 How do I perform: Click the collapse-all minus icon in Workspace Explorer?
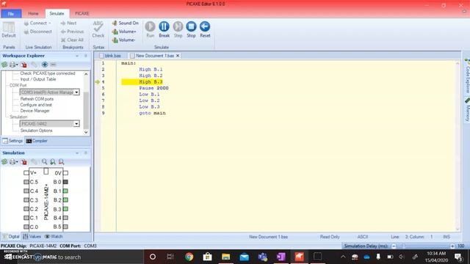53,65
